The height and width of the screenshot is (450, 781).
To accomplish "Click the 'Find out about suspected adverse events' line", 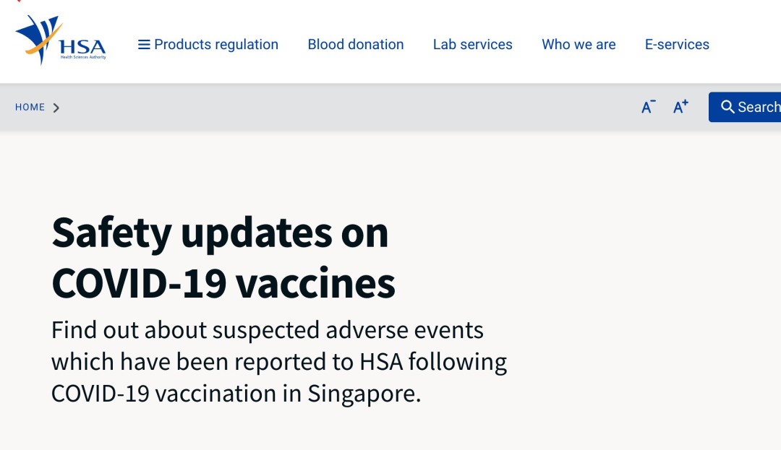I will 268,331.
